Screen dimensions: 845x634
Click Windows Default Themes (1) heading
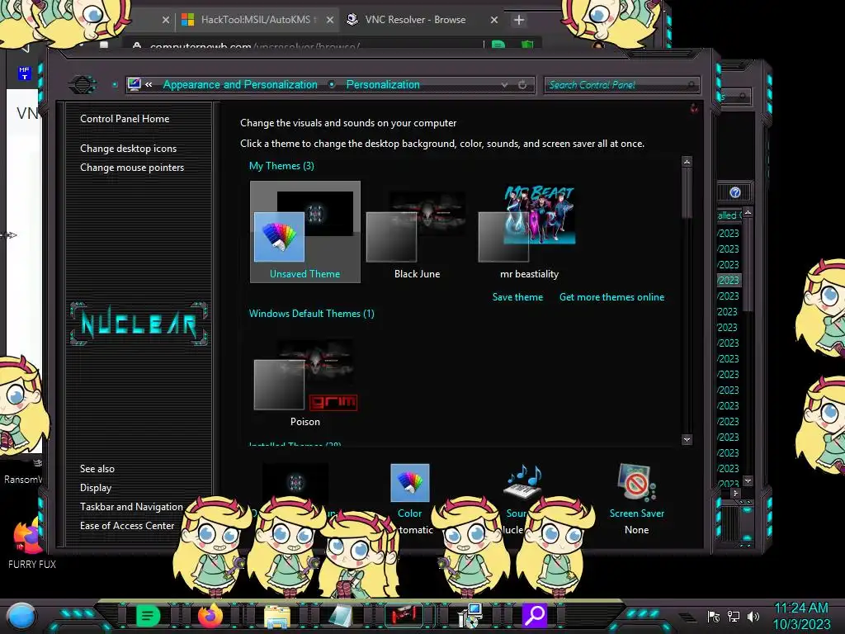click(311, 314)
